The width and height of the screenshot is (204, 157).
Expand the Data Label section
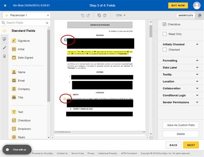coord(181,68)
